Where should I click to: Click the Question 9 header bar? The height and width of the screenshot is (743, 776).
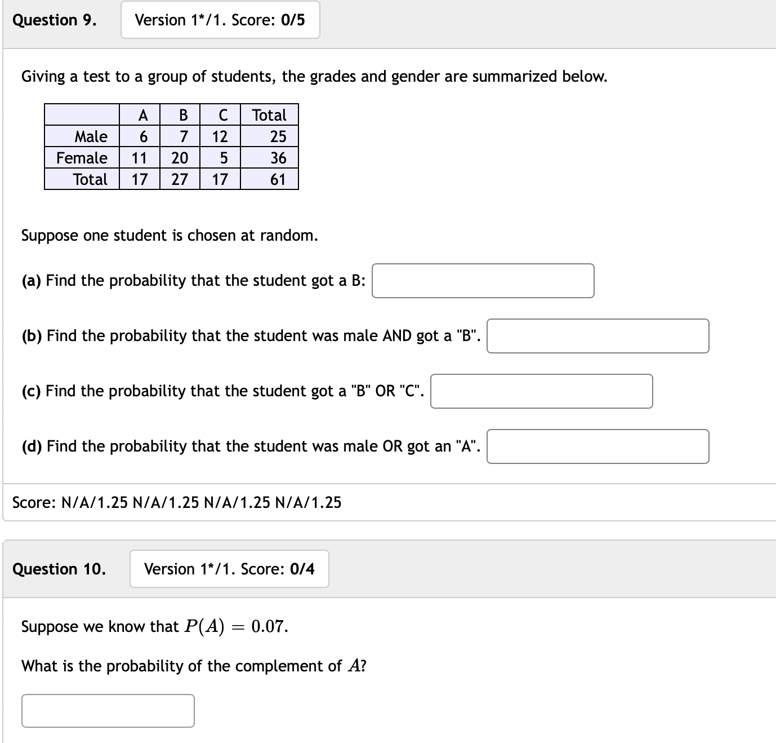(388, 20)
